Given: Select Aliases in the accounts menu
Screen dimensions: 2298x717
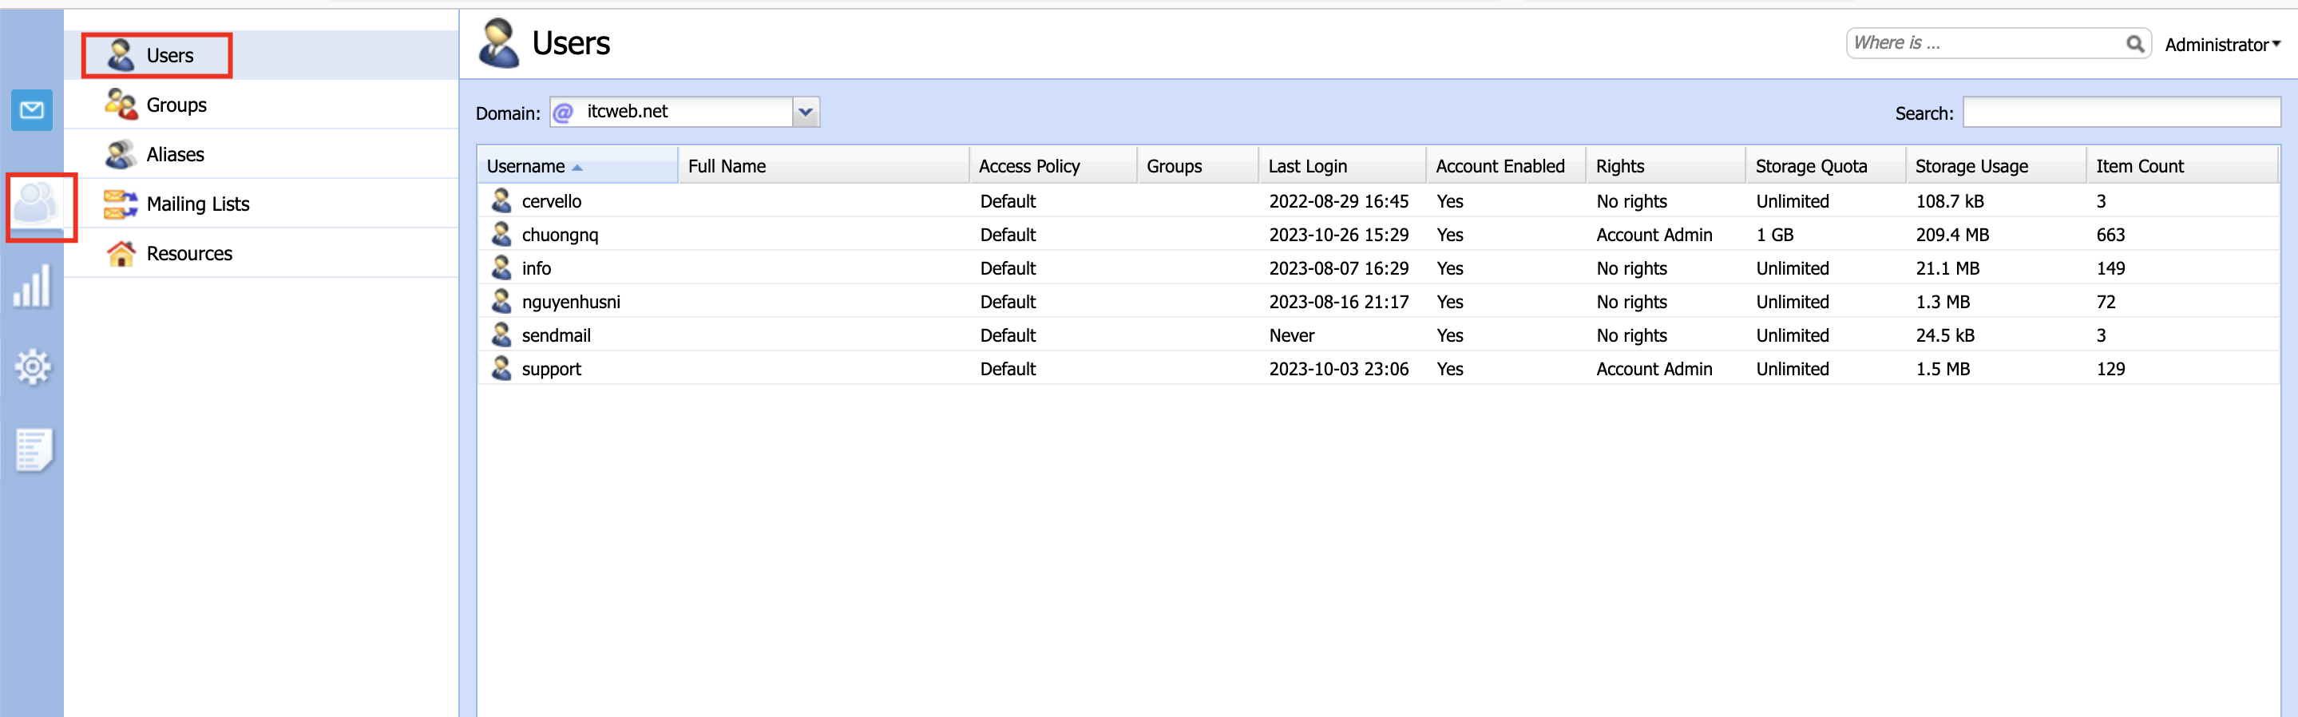Looking at the screenshot, I should pyautogui.click(x=175, y=155).
